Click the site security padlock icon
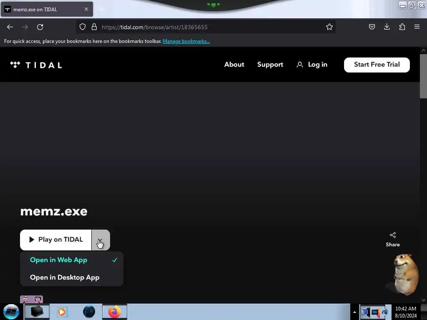Viewport: 427px width, 320px height. [94, 27]
